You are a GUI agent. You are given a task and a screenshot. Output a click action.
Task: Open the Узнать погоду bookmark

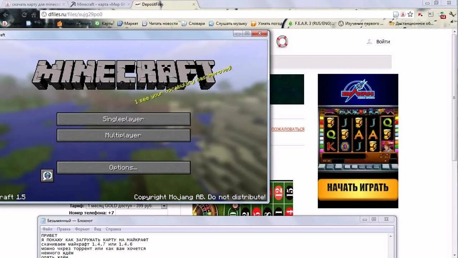pos(267,23)
